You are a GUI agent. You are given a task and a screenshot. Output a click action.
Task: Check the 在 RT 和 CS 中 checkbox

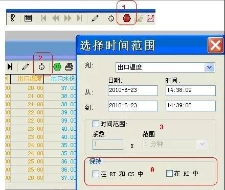pos(96,174)
